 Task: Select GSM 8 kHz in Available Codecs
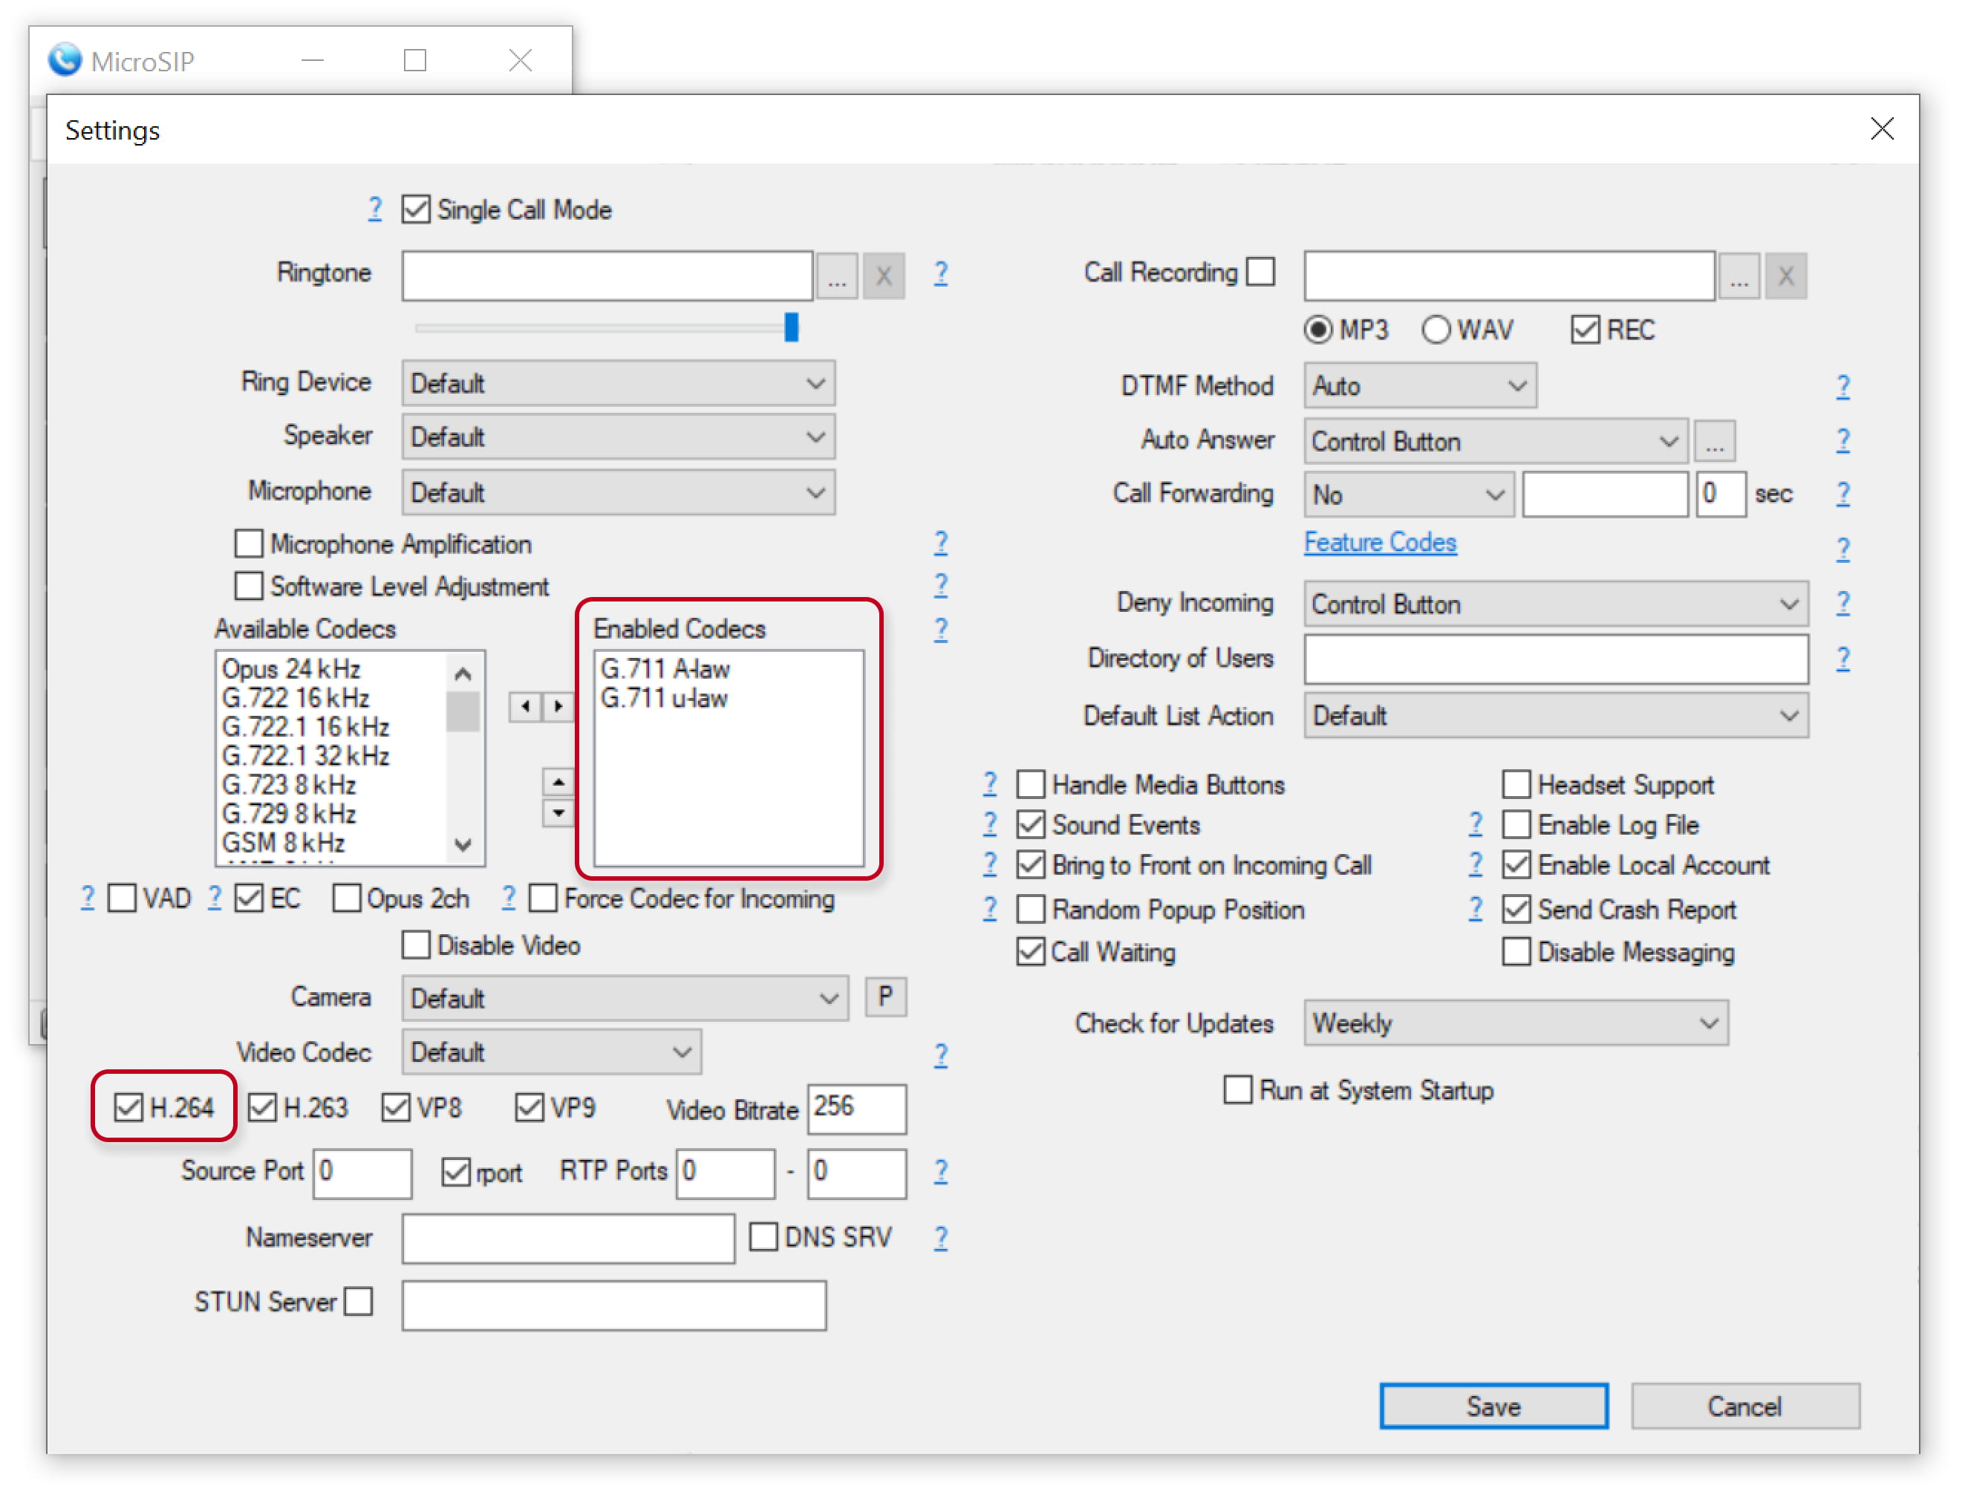point(284,843)
